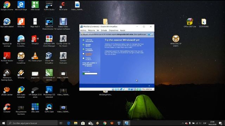Image resolution: width=225 pixels, height=126 pixels.
Task: Click suppress-message icon on notification bar
Action: [x=152, y=34]
